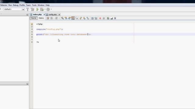
Task: Click the Uncomment icon in editor toolbar
Action: tap(112, 18)
